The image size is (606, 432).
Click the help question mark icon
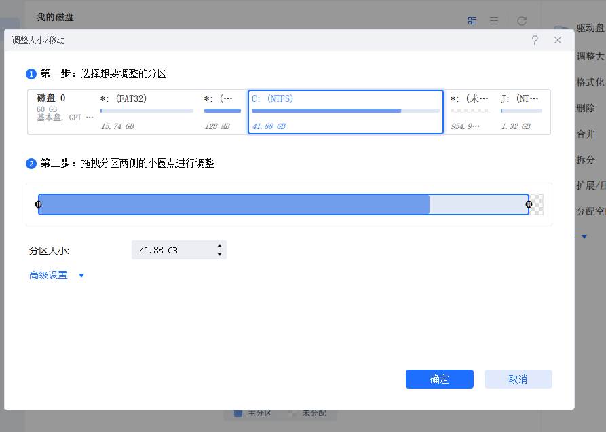coord(535,40)
